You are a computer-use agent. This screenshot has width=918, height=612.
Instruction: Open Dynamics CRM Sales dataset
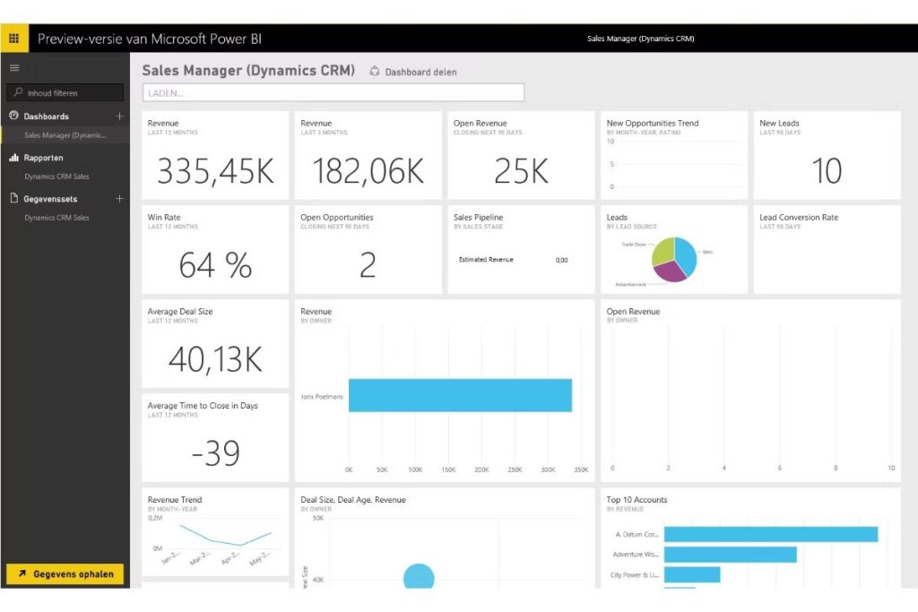pyautogui.click(x=56, y=218)
